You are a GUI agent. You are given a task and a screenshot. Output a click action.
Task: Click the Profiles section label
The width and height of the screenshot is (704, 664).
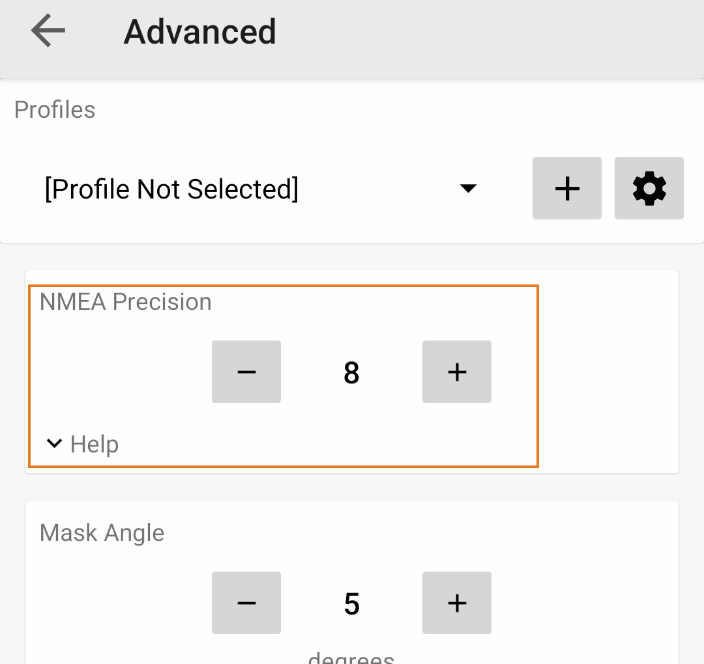(x=55, y=109)
